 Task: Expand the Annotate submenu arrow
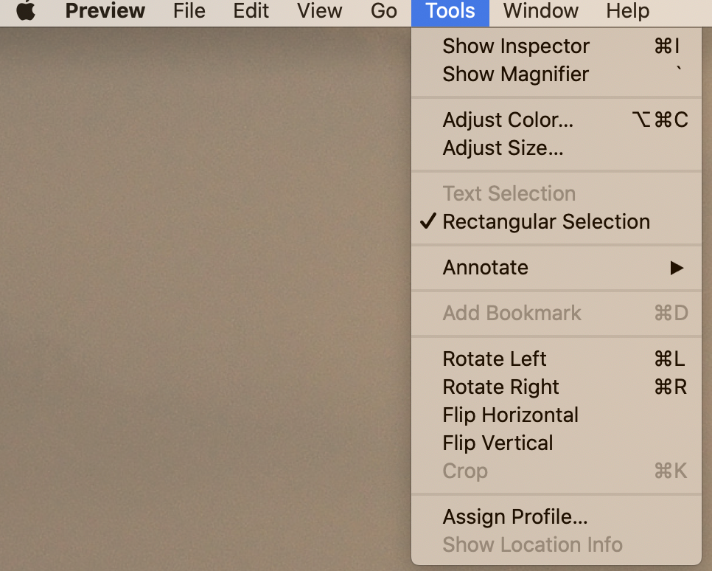tap(677, 268)
